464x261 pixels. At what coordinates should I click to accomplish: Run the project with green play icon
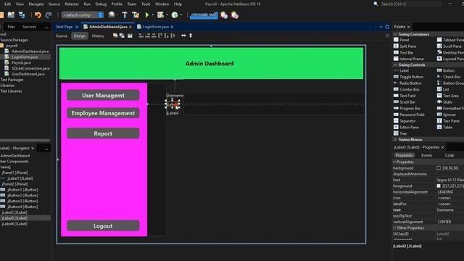[146, 14]
